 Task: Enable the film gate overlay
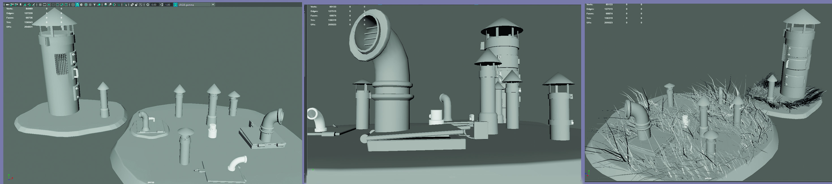pyautogui.click(x=45, y=5)
